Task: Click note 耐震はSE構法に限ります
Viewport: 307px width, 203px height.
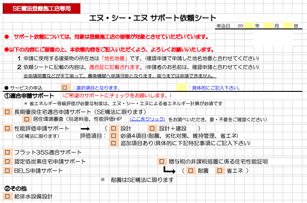Action: point(142,180)
